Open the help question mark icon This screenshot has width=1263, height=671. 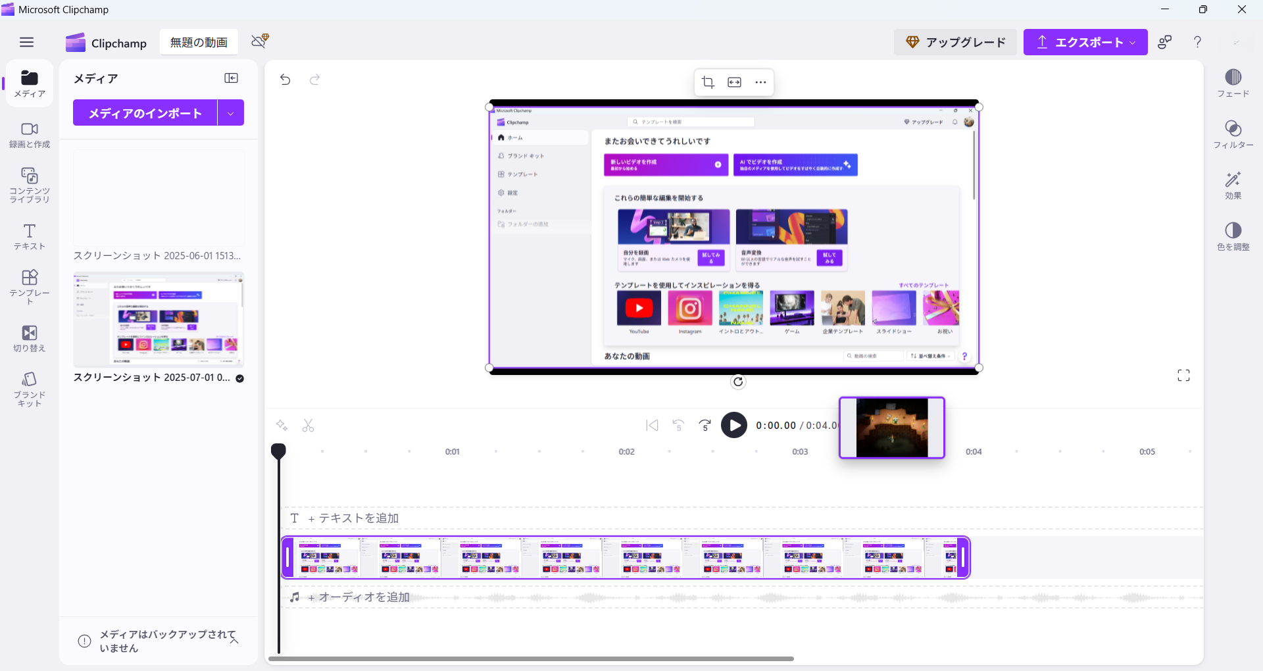coord(1198,42)
